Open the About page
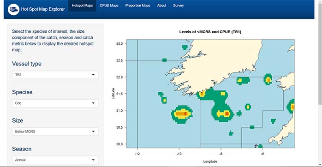Viewport: 322px width, 167px height. tap(161, 6)
